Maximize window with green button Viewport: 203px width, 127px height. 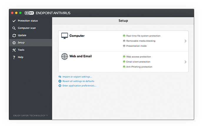tap(20, 13)
